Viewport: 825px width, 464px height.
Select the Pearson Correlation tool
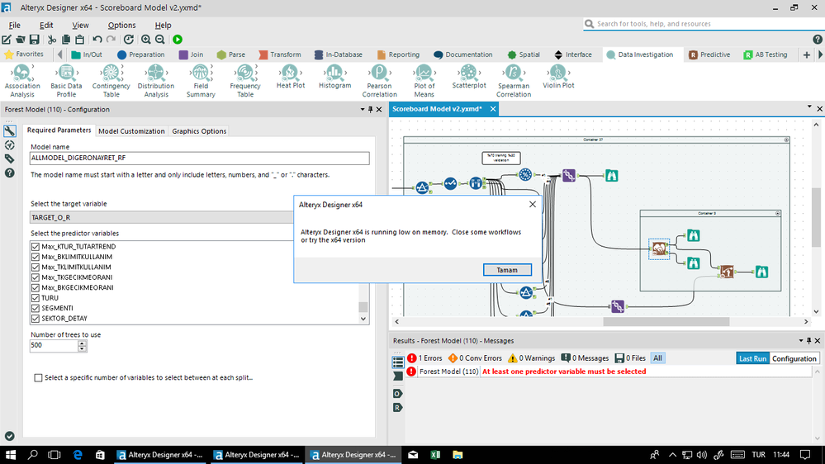point(379,81)
